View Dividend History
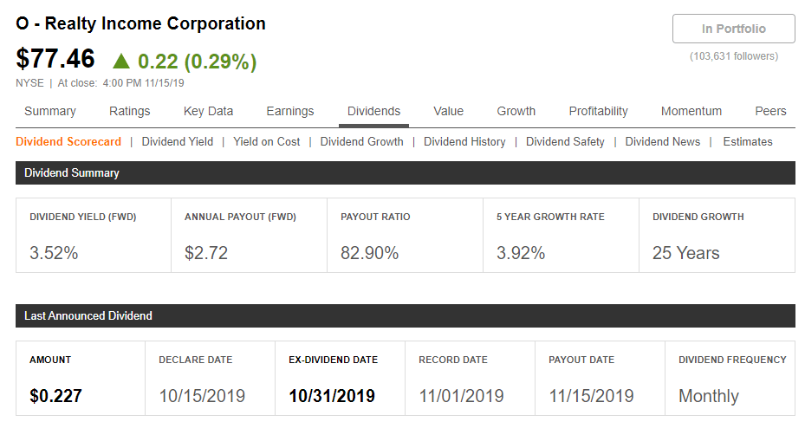The width and height of the screenshot is (805, 435). coord(464,141)
